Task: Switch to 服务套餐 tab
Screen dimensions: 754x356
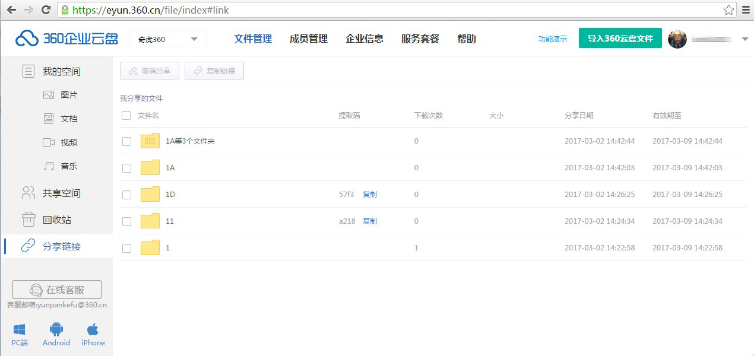Action: (x=420, y=39)
